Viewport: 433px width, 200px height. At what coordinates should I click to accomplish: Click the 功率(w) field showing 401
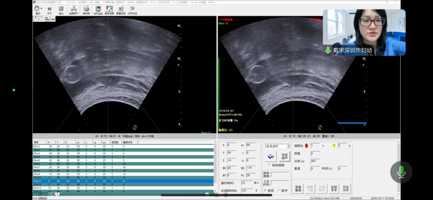(315, 161)
